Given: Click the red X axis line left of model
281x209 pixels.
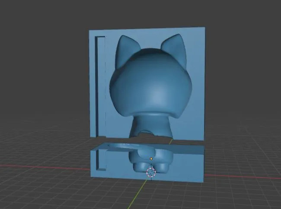Looking at the screenshot, I should point(45,167).
